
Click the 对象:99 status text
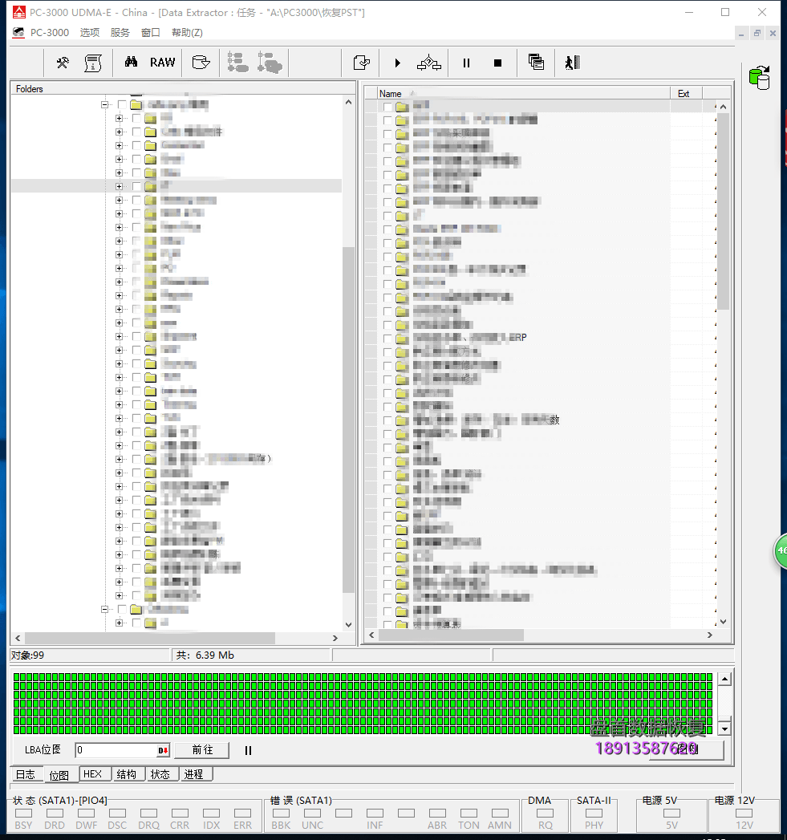click(28, 655)
